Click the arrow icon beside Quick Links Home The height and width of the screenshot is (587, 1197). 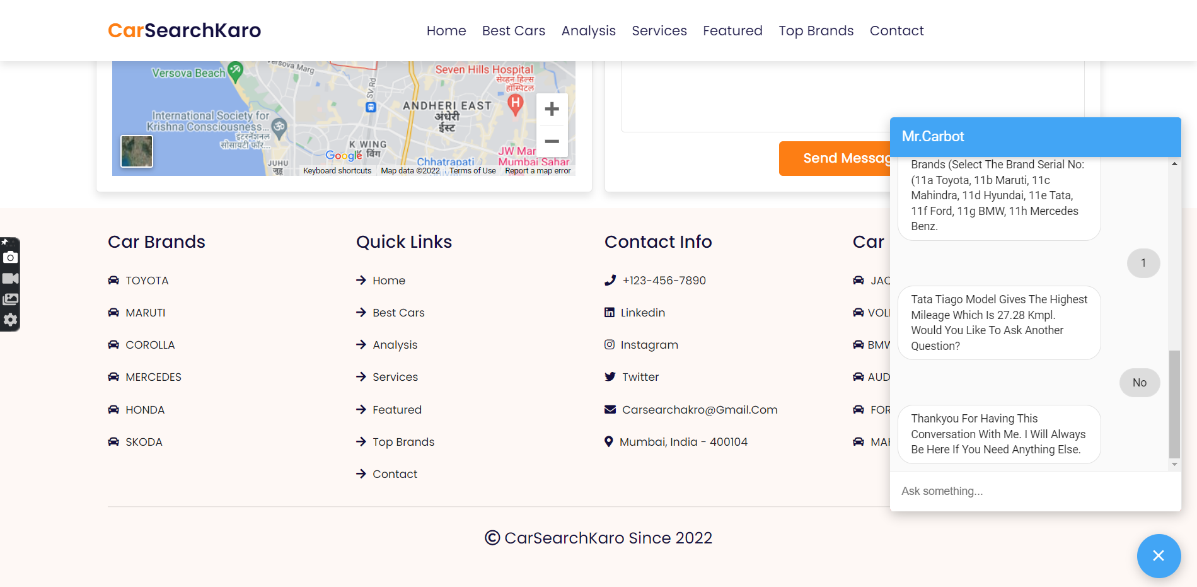point(361,280)
